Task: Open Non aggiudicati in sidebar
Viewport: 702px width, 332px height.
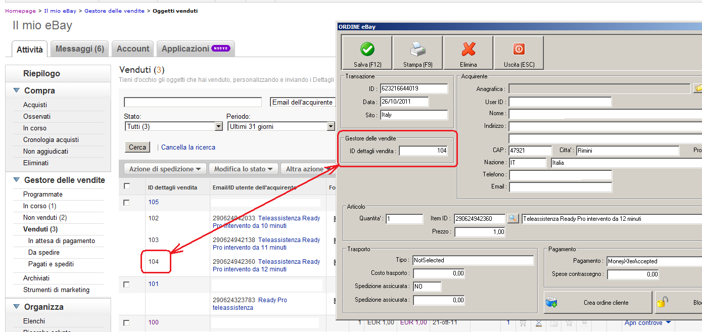Action: [x=45, y=151]
